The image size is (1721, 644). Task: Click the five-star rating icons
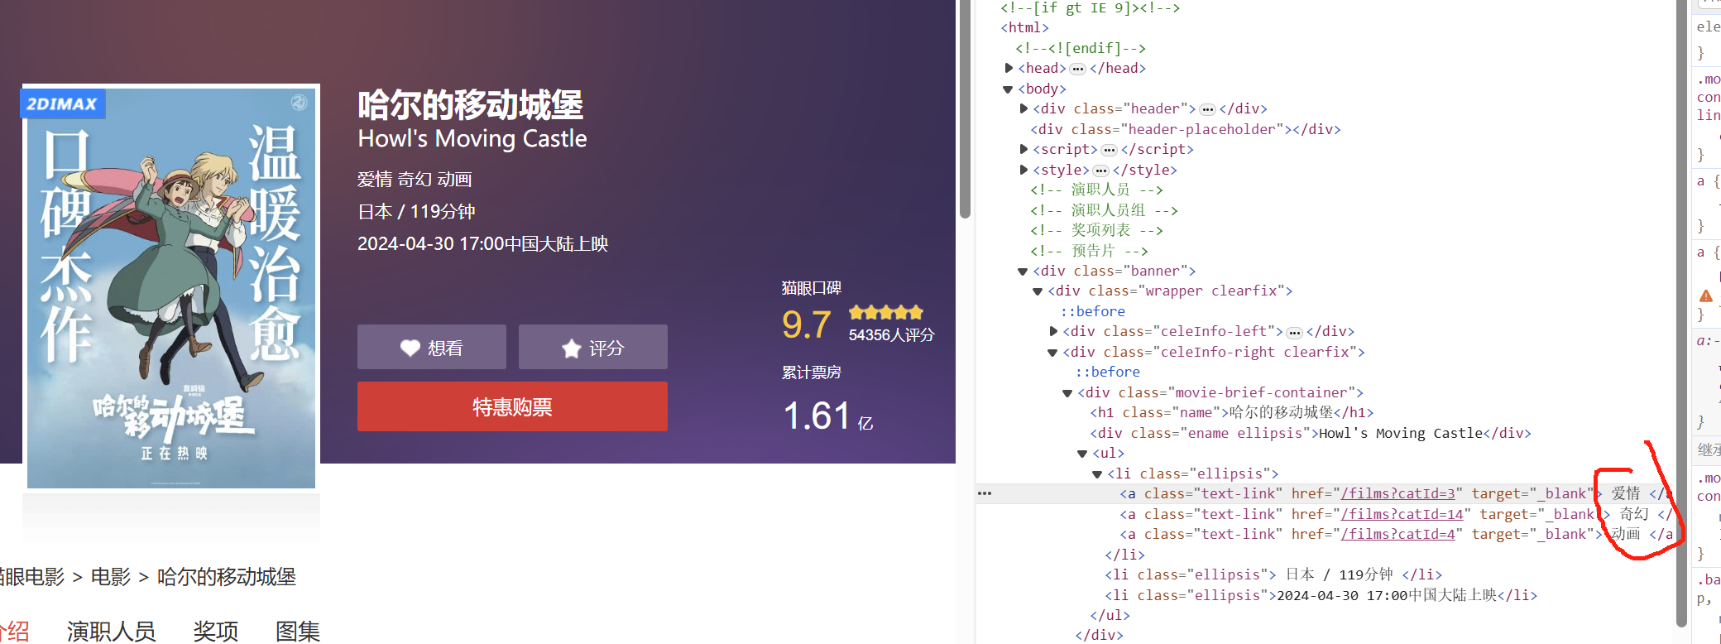click(885, 312)
